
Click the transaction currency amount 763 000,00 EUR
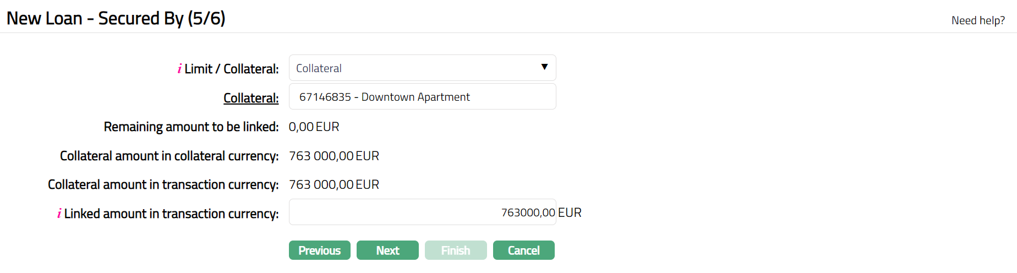pyautogui.click(x=333, y=184)
